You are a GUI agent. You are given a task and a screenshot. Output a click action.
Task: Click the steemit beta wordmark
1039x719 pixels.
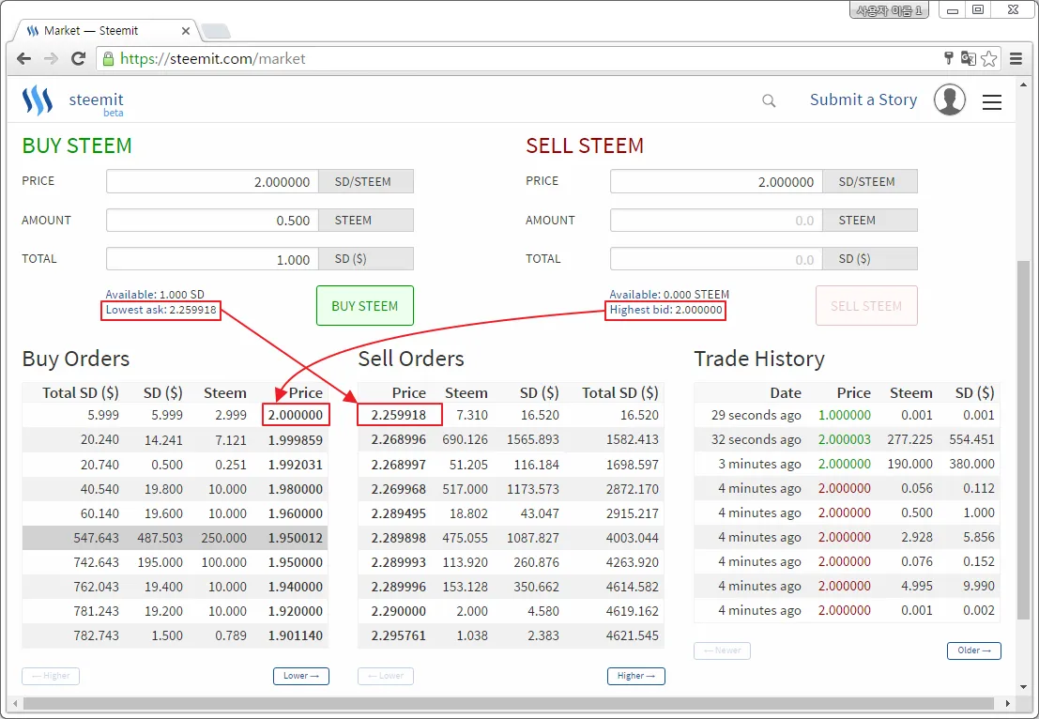[x=96, y=103]
